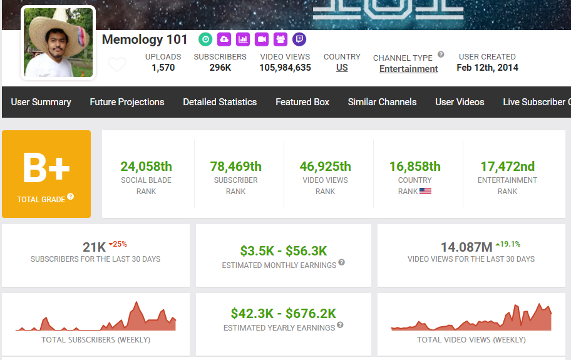Image resolution: width=571 pixels, height=360 pixels.
Task: Click the 1,570 uploads count
Action: pyautogui.click(x=163, y=68)
